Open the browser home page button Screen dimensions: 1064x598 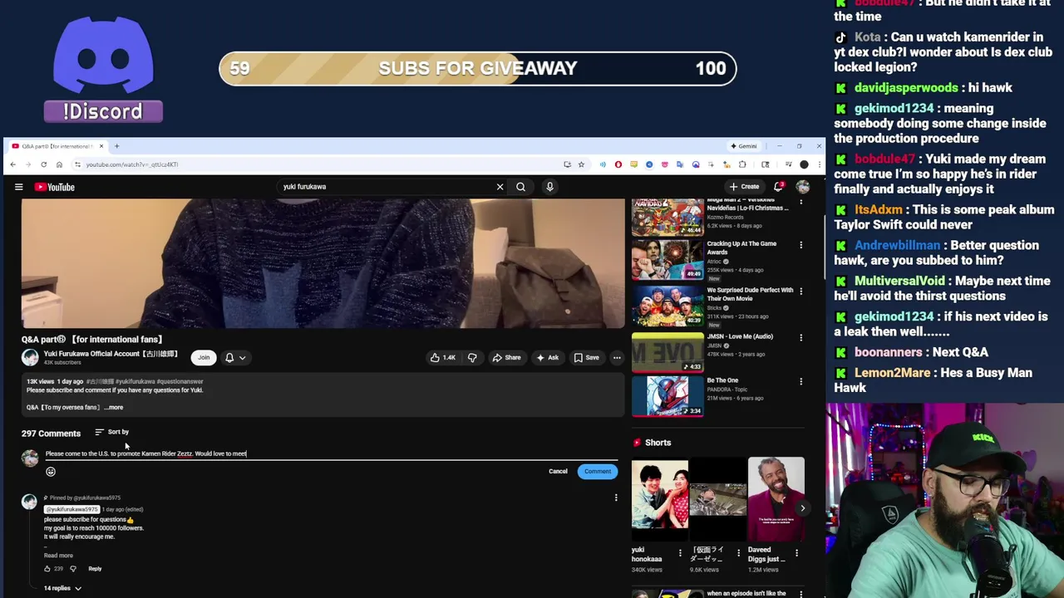(59, 164)
